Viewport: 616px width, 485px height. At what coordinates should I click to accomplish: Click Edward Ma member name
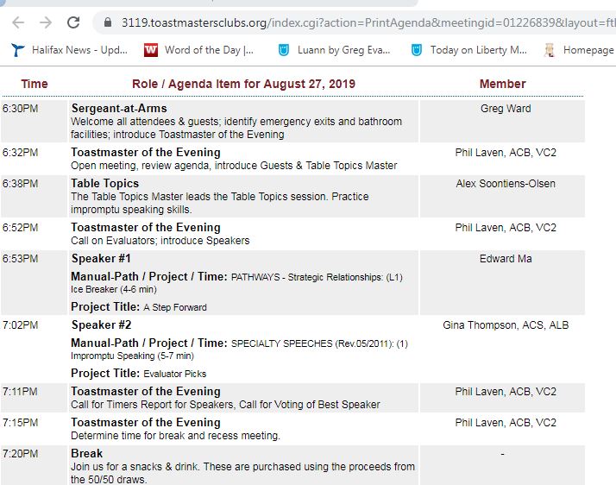[x=506, y=259]
